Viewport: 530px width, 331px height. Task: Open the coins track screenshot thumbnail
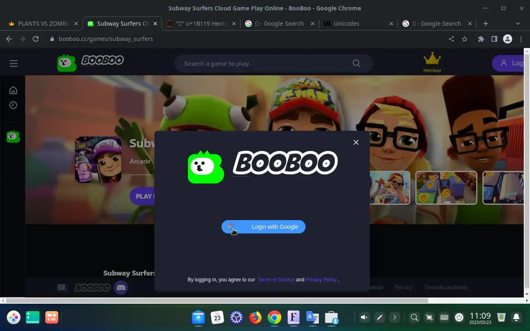(x=446, y=188)
